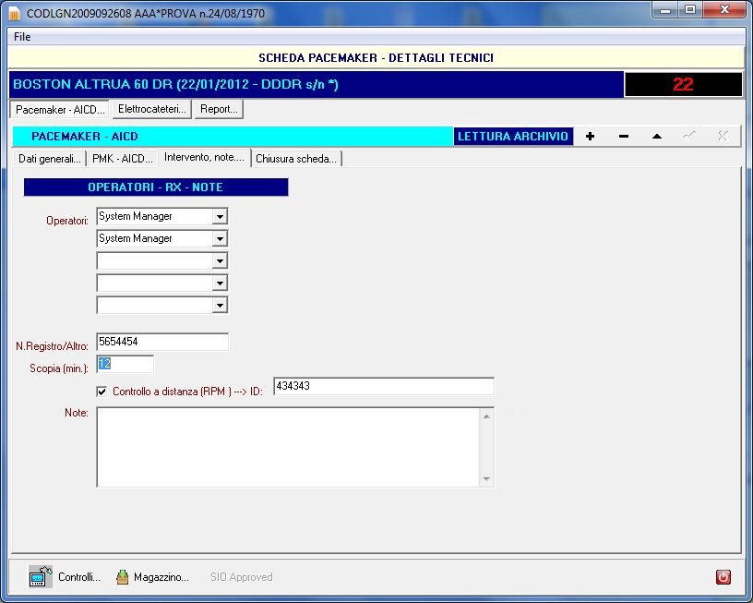Click the N.Registro/Altro field with 5654454

pos(162,342)
